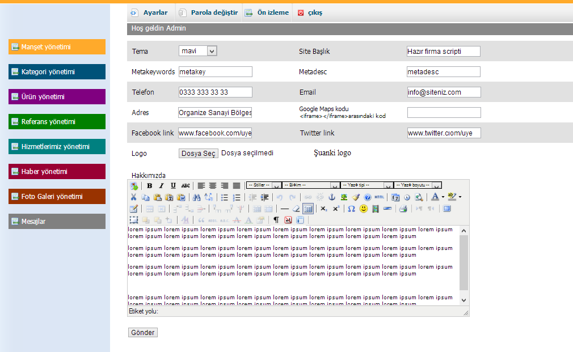Click the Gönder submit button

click(x=143, y=333)
